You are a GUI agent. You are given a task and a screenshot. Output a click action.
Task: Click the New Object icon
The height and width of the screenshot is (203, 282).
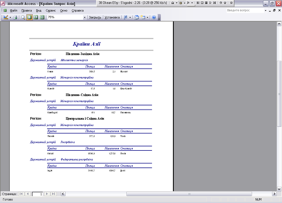point(143,17)
